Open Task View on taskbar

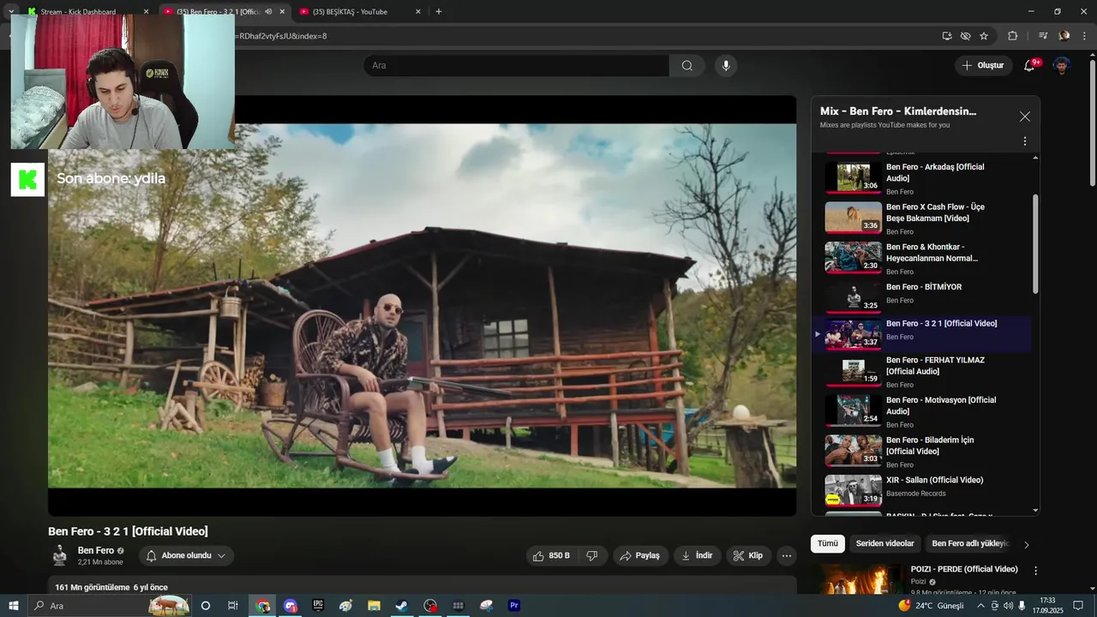(x=232, y=605)
